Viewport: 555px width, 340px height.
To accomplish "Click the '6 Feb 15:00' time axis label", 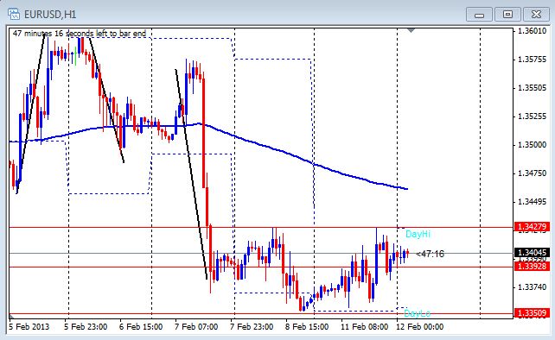I will coord(141,326).
